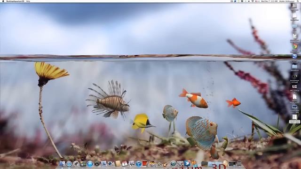
Task: Open Spotlight search in menu bar
Action: [298, 1]
